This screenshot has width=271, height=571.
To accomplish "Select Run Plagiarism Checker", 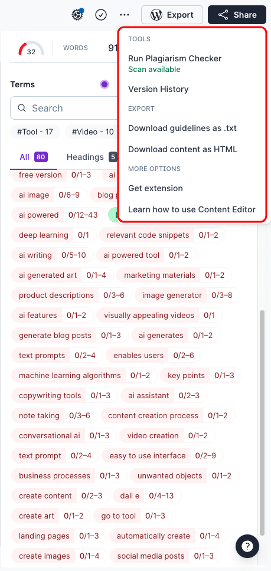I will click(175, 58).
